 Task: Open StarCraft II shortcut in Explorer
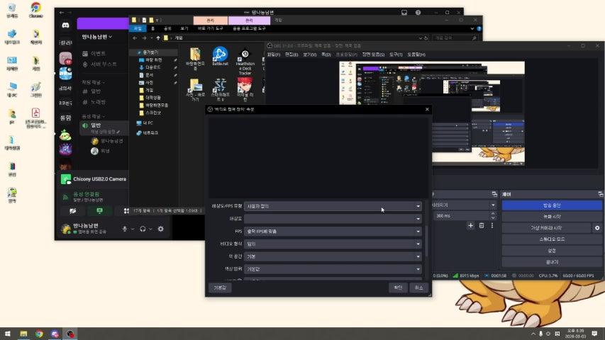click(221, 89)
